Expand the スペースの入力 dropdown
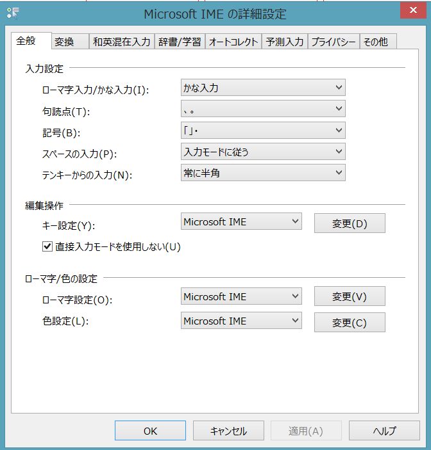 (263, 152)
